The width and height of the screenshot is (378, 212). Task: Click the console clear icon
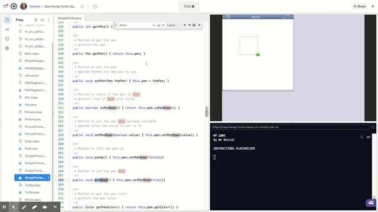pos(368,137)
